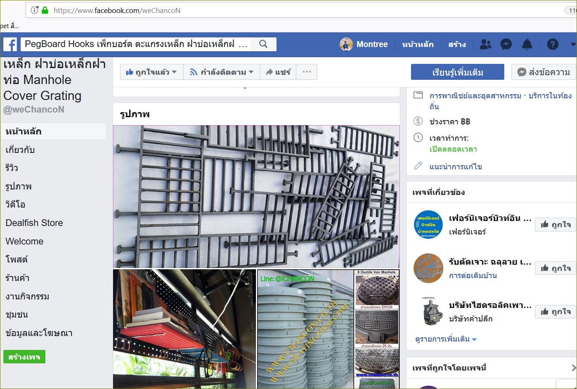Open the notifications bell icon
Screen dimensions: 577x389
tap(527, 44)
